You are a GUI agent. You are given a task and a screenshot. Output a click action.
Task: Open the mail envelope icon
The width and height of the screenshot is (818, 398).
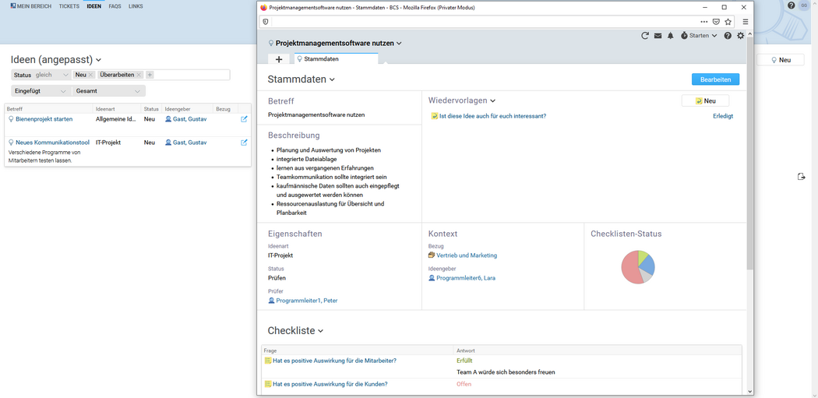tap(658, 36)
